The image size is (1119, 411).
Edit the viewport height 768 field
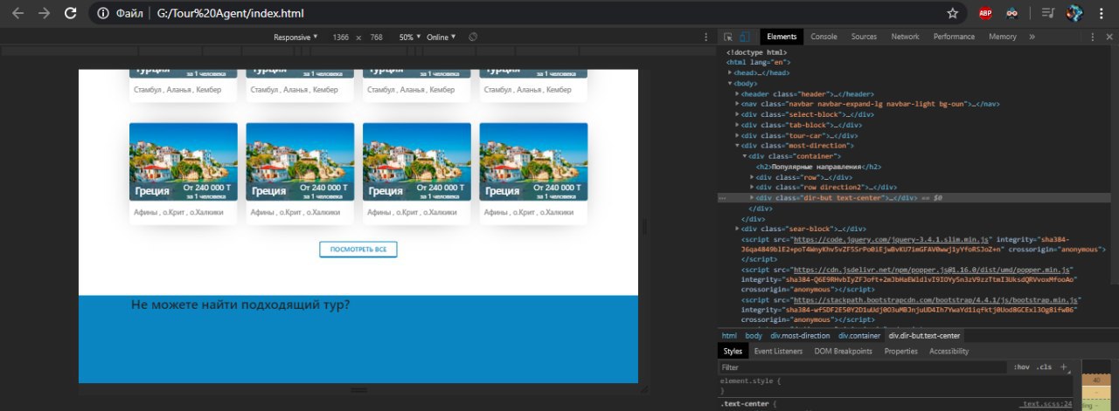(377, 38)
